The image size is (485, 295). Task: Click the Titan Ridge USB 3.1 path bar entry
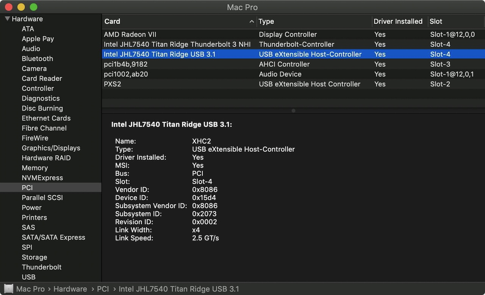click(179, 289)
